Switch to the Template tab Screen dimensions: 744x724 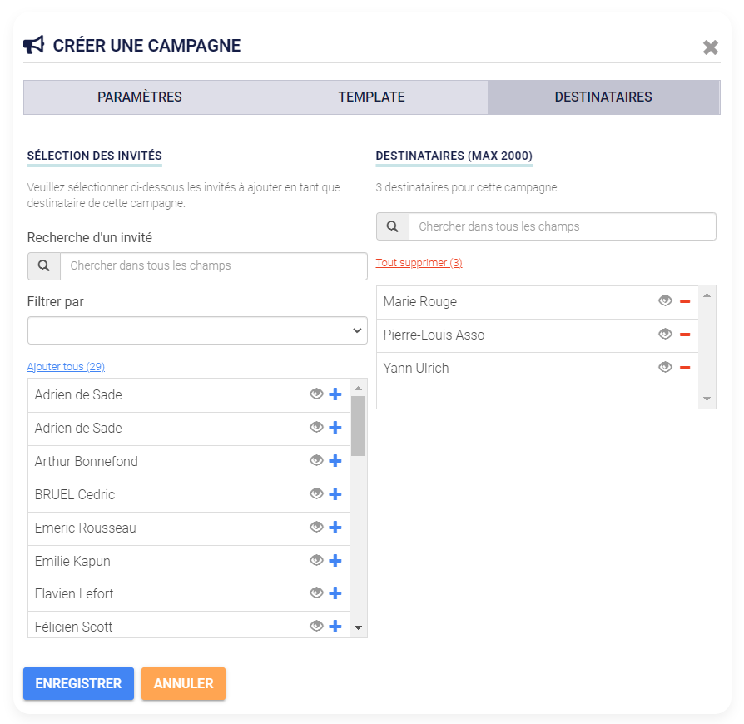click(371, 97)
